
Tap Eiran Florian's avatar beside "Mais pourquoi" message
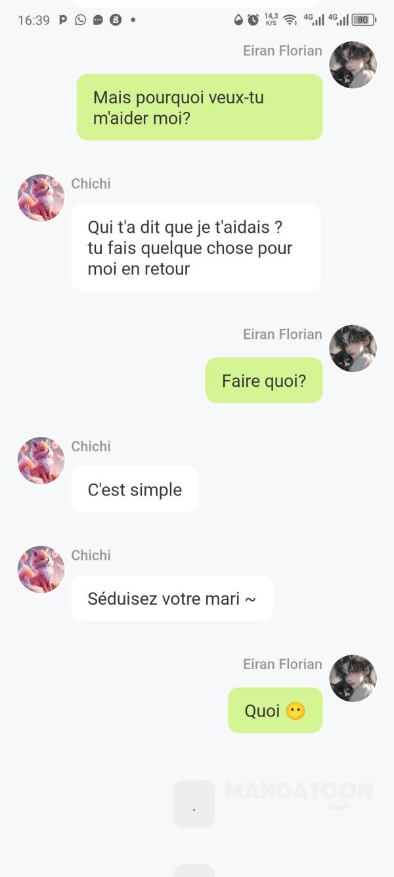pos(353,65)
